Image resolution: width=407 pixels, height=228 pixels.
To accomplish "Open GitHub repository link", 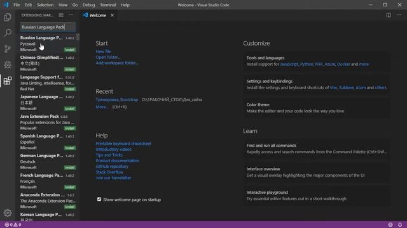I will coord(112,166).
